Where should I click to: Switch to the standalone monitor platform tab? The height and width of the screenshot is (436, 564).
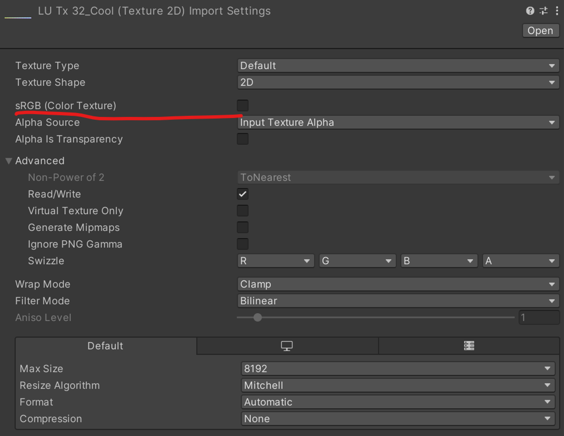tap(287, 346)
